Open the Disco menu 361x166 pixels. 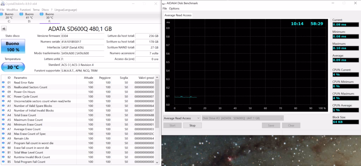[45, 10]
